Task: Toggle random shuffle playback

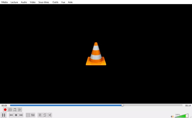Action: 50,115
